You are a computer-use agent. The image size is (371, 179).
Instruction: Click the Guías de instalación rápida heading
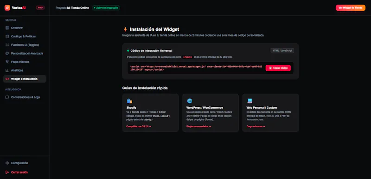pyautogui.click(x=145, y=88)
